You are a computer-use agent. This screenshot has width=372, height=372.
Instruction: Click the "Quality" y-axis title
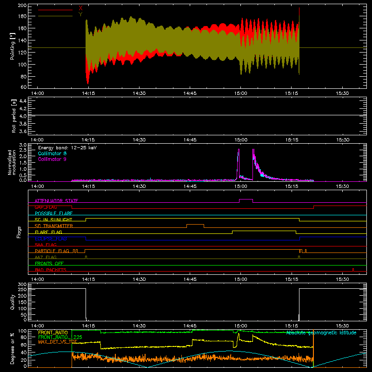click(13, 302)
